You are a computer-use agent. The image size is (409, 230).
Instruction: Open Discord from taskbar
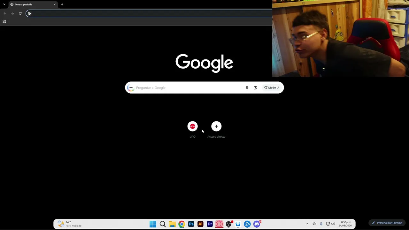(x=257, y=224)
